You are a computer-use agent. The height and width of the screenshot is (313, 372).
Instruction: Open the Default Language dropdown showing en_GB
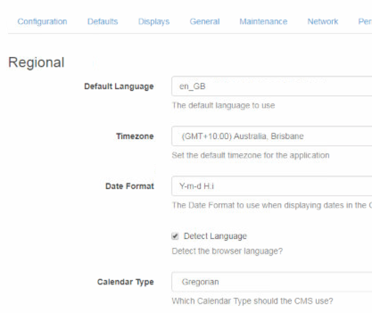click(x=271, y=86)
